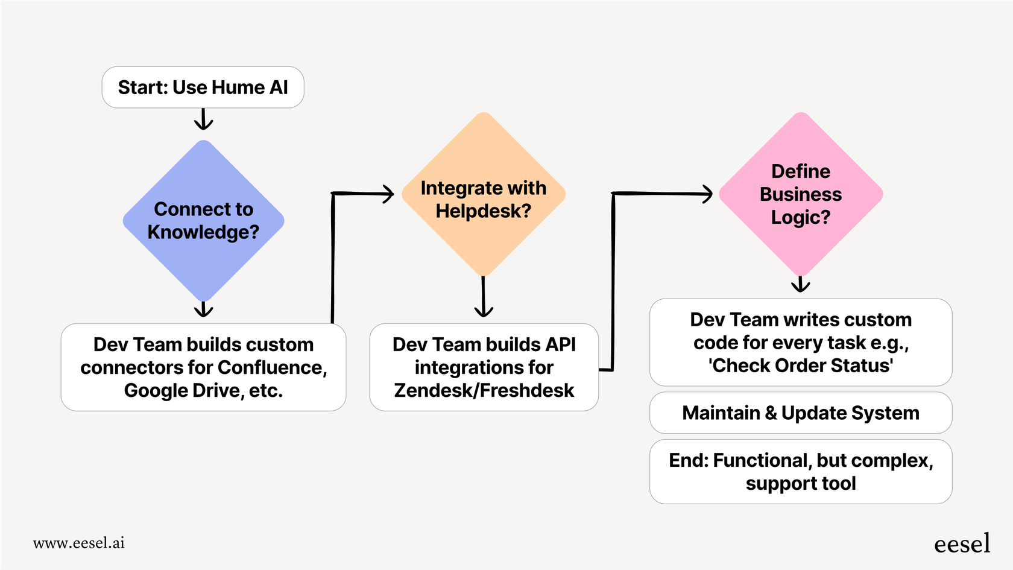Click the 'Start: Use Hume AI' node
Image resolution: width=1013 pixels, height=570 pixels.
203,87
